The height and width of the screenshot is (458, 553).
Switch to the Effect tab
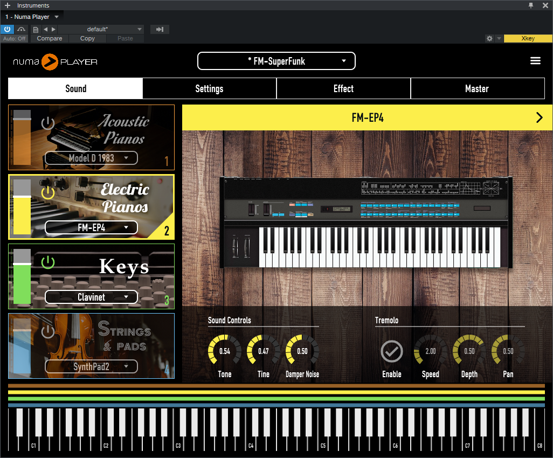(343, 88)
